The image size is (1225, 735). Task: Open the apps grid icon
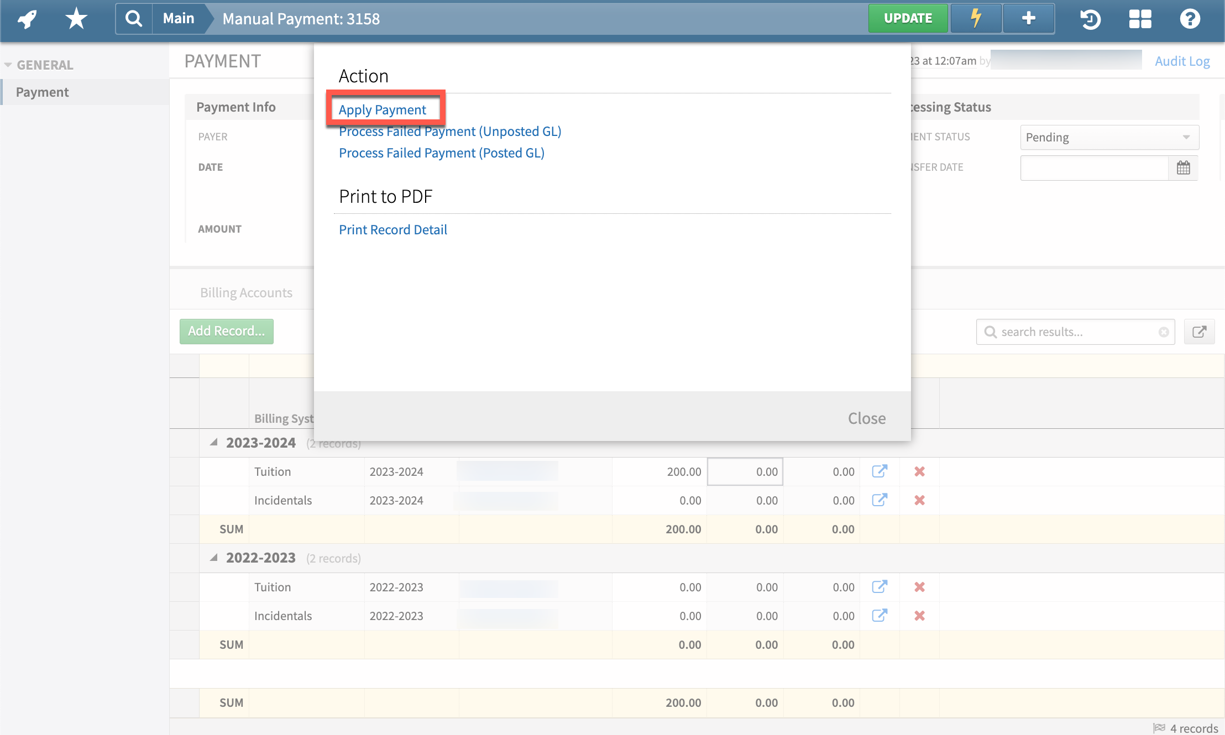coord(1140,18)
